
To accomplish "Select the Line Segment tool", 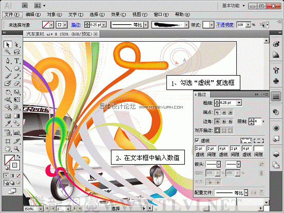I will [x=8, y=68].
